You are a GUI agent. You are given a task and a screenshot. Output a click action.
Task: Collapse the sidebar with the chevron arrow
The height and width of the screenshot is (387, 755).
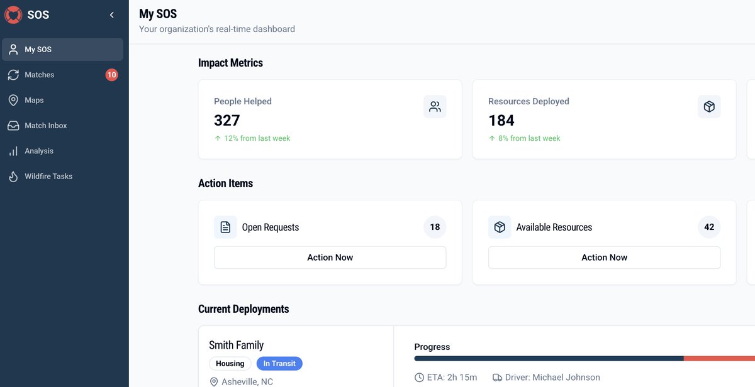112,15
